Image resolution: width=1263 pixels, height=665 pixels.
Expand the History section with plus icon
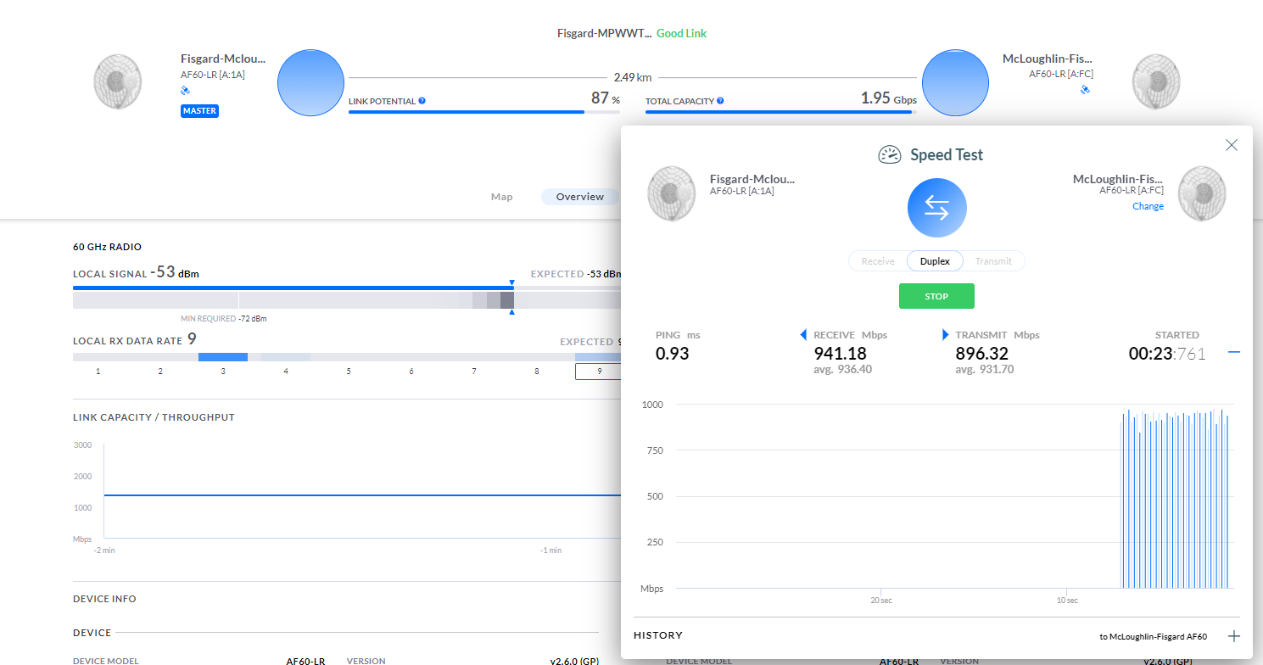coord(1234,636)
